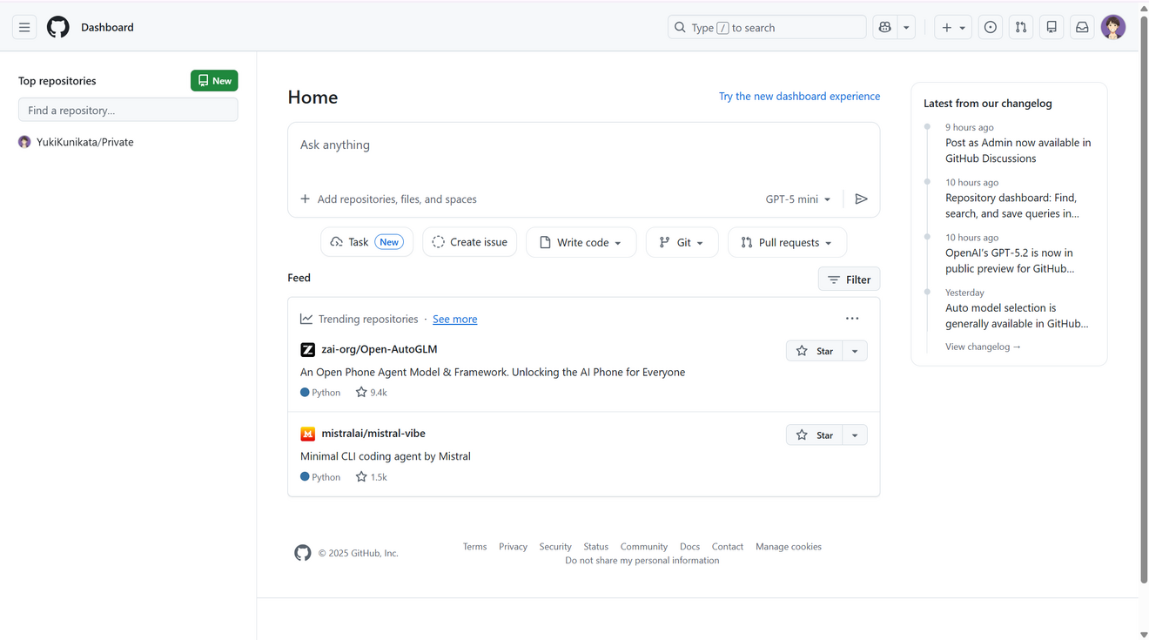Click See more trending repositories link
This screenshot has width=1149, height=640.
(x=454, y=319)
